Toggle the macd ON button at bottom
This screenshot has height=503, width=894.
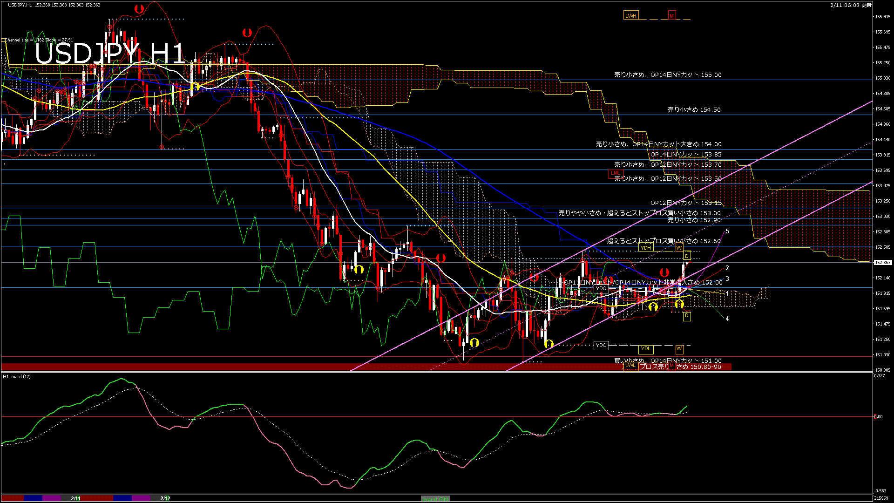point(435,499)
